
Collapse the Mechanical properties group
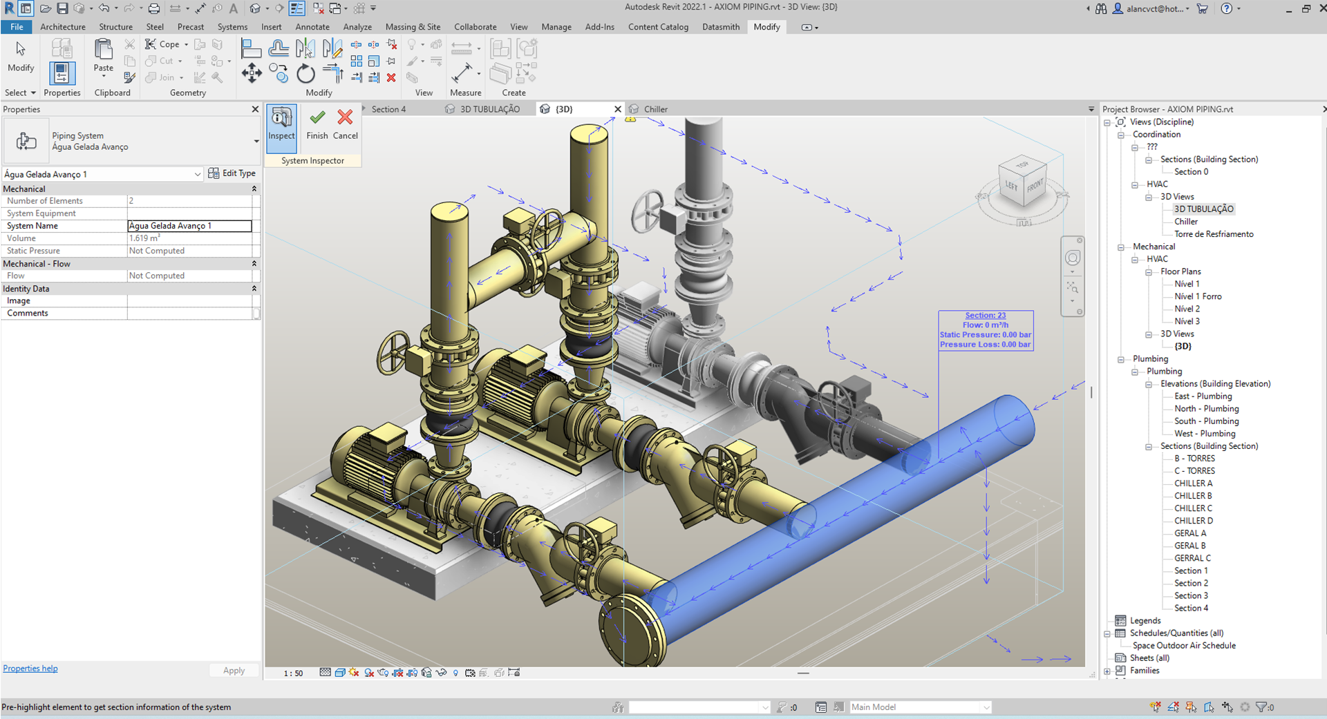coord(254,189)
